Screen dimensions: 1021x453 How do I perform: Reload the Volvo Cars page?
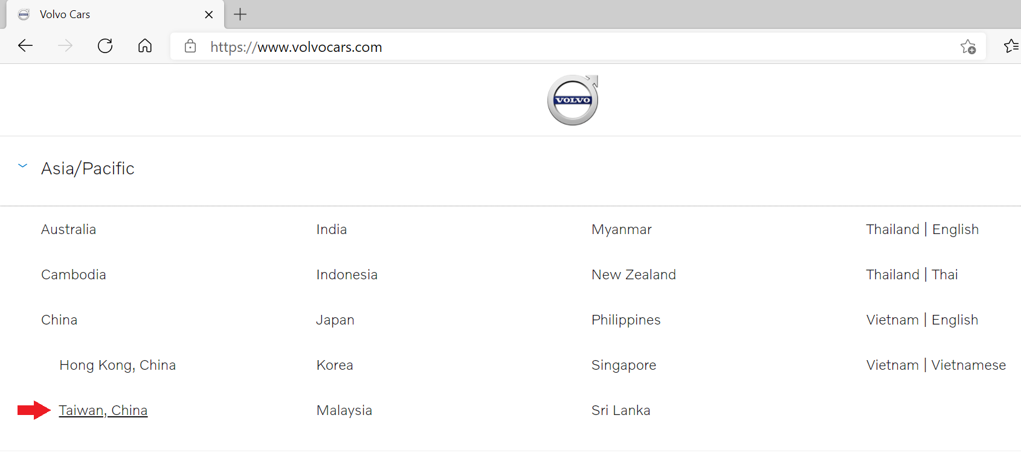point(105,46)
